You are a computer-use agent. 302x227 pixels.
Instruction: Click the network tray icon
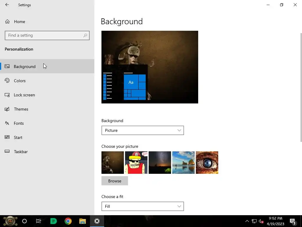[x=254, y=221]
